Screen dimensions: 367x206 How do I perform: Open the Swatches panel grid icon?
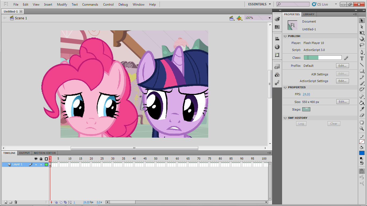(277, 27)
